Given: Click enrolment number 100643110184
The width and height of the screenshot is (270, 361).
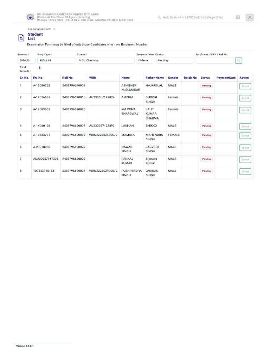Looking at the screenshot, I should [x=44, y=171].
